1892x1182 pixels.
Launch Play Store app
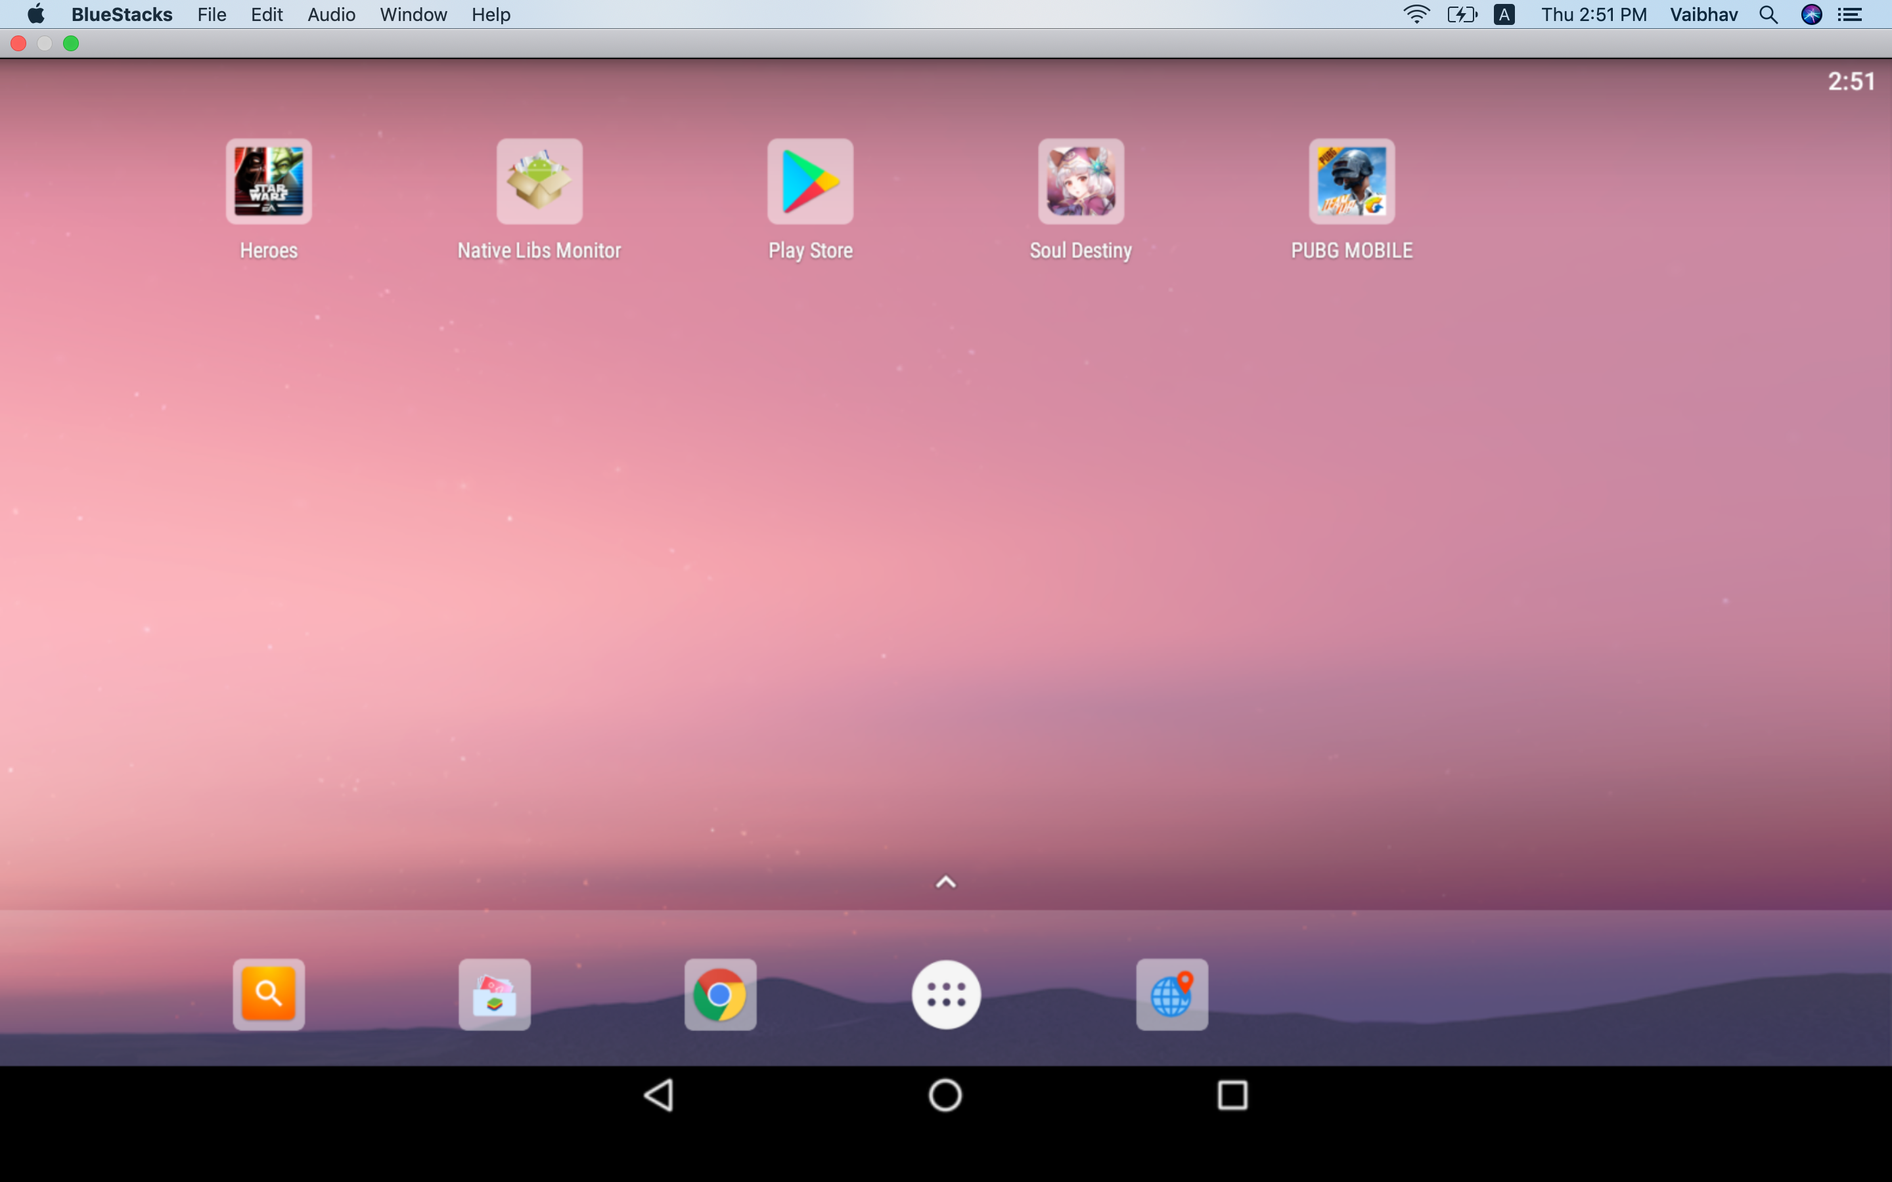pyautogui.click(x=809, y=181)
